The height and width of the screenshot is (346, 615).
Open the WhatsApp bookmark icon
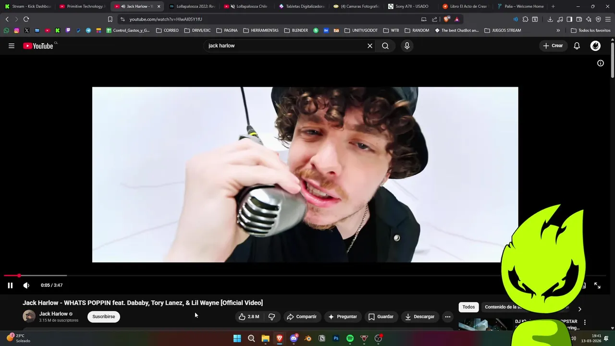pos(6,30)
